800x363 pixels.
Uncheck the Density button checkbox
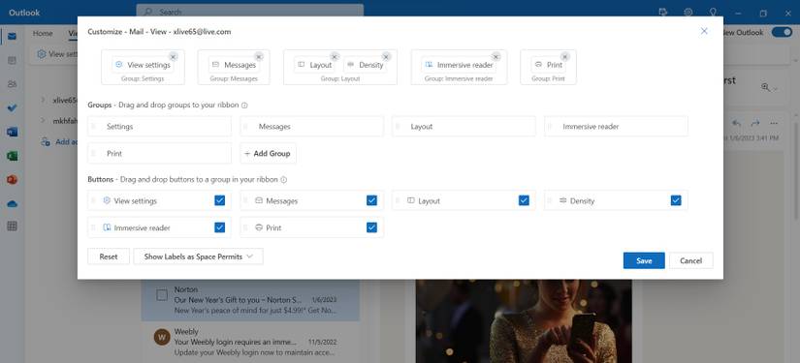[676, 200]
